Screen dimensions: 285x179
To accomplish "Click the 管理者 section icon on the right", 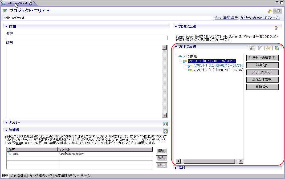I will 165,131.
